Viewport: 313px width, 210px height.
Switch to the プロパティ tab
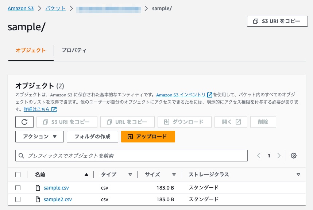[x=74, y=50]
